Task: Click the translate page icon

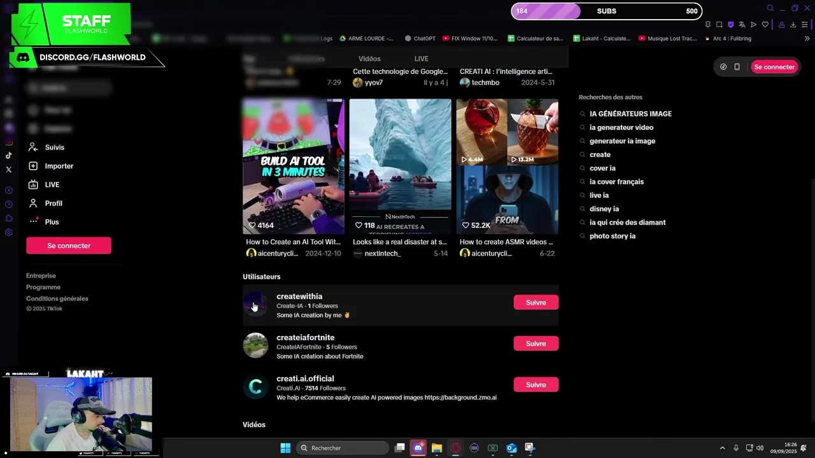Action: tap(742, 25)
